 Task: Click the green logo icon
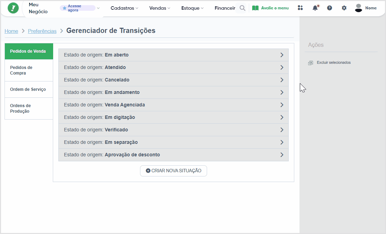[13, 8]
